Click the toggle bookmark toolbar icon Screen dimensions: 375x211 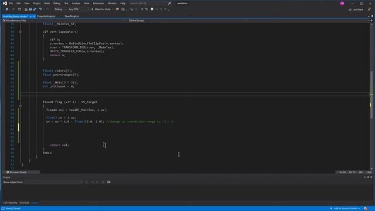(152, 9)
